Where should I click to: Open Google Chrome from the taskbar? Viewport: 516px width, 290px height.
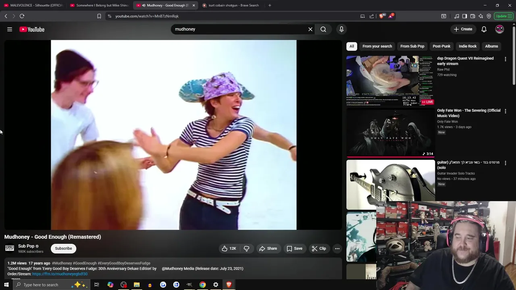[x=202, y=285]
